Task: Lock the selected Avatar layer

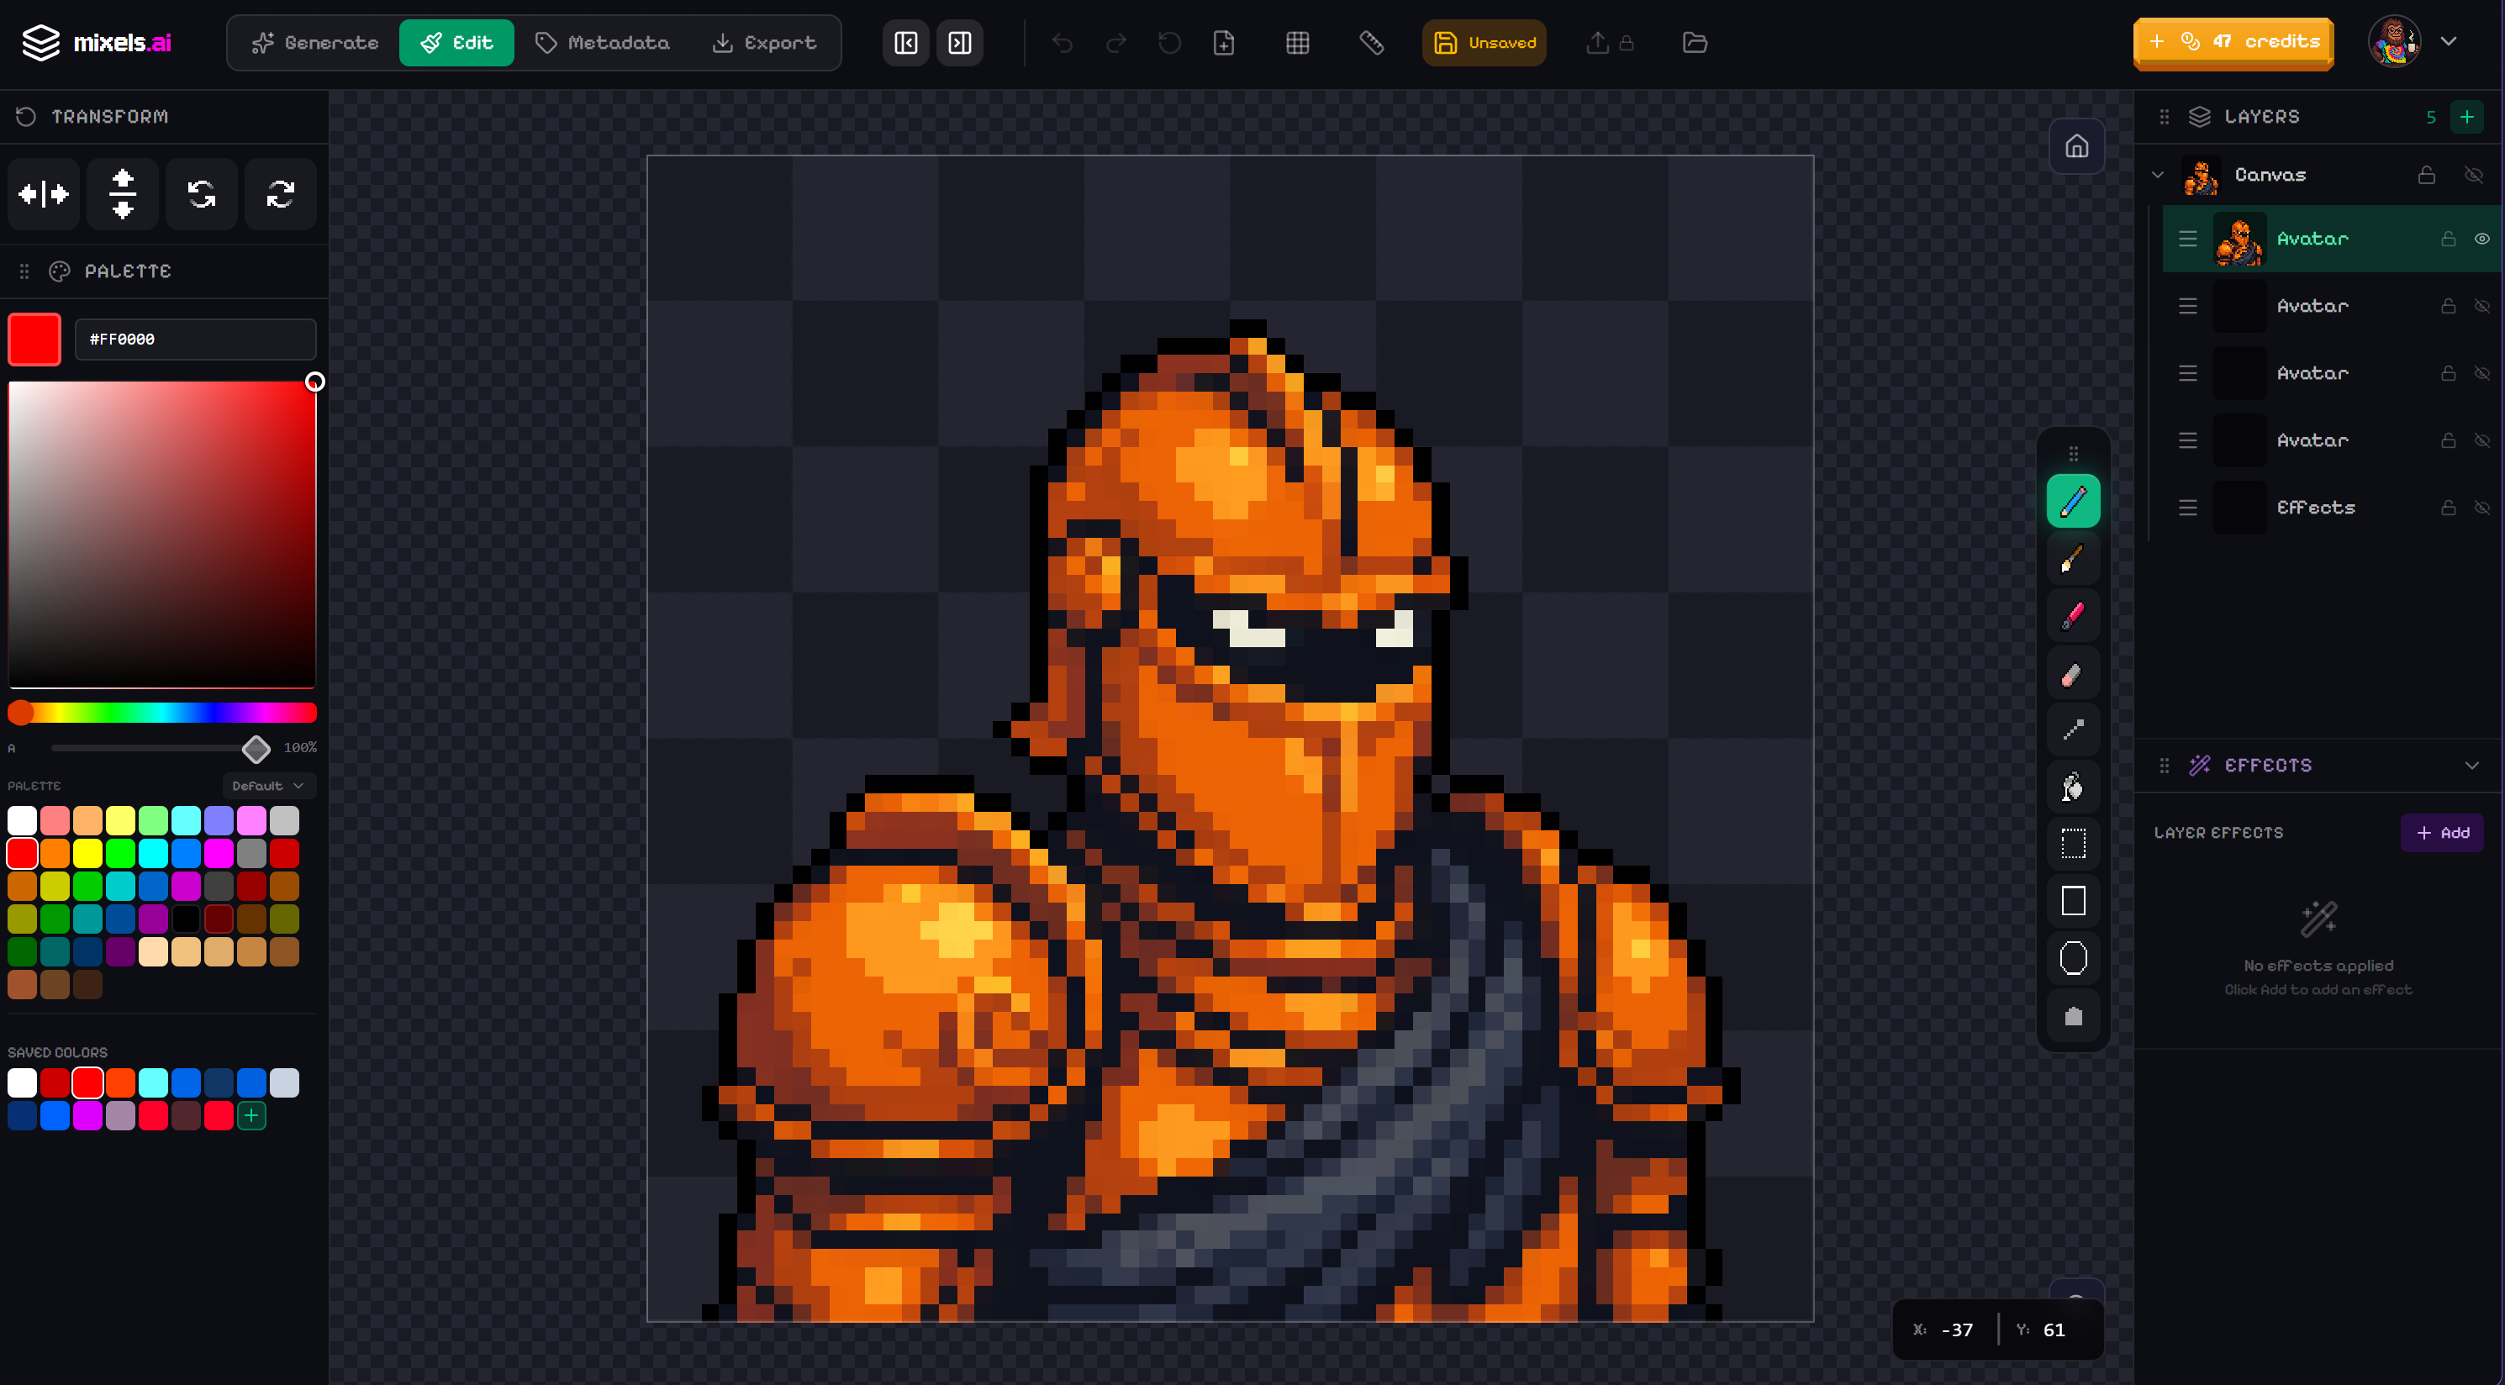Action: click(2449, 238)
